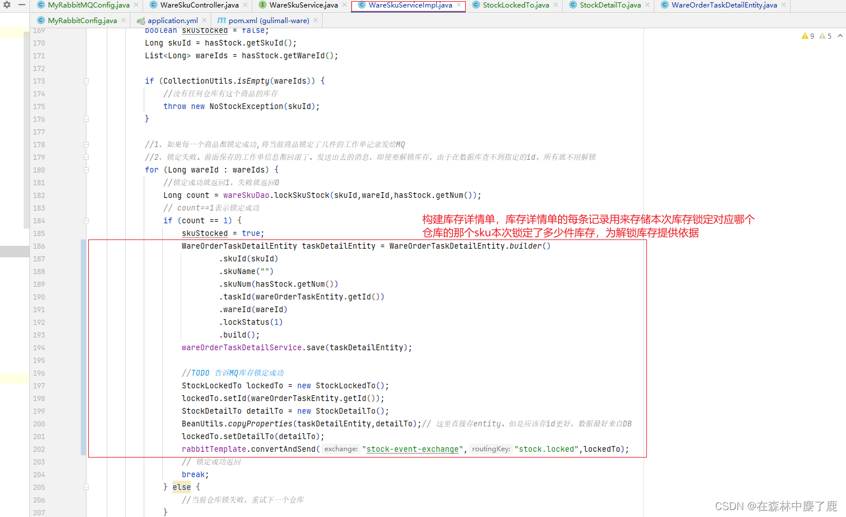Click the else keyword on line 205
The height and width of the screenshot is (517, 846).
tap(182, 488)
